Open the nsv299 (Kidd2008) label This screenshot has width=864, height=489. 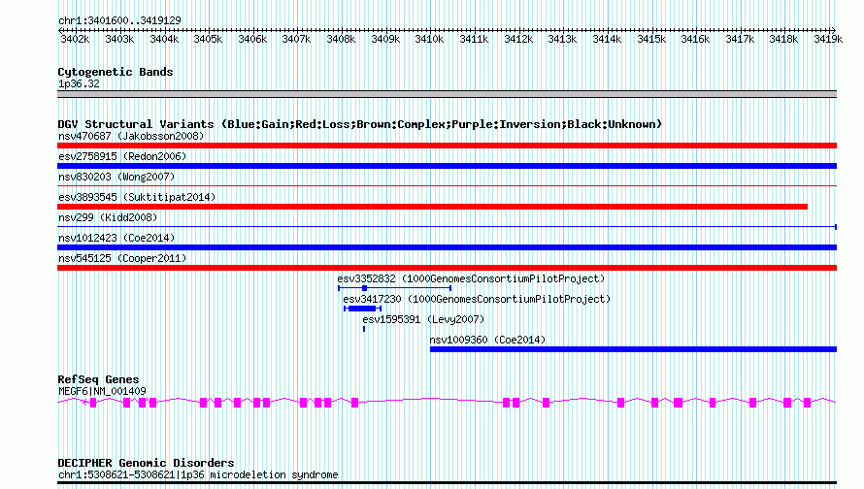(108, 217)
